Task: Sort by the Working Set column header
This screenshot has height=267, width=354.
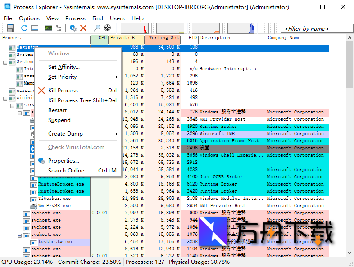Action: (163, 38)
